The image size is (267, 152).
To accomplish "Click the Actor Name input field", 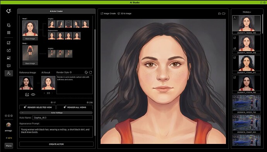I will 63,118.
